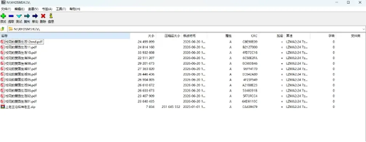Select the file name ending in 09.pdf
Viewport: 366px width, 142px height.
[21, 58]
